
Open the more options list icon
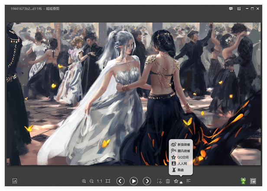point(188,181)
